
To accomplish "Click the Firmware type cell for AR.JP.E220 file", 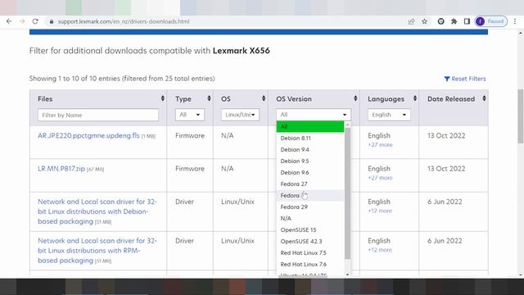I will [190, 135].
